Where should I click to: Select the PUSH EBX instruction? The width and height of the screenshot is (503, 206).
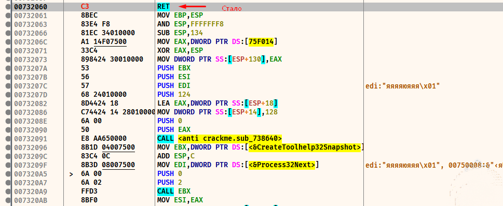[174, 68]
